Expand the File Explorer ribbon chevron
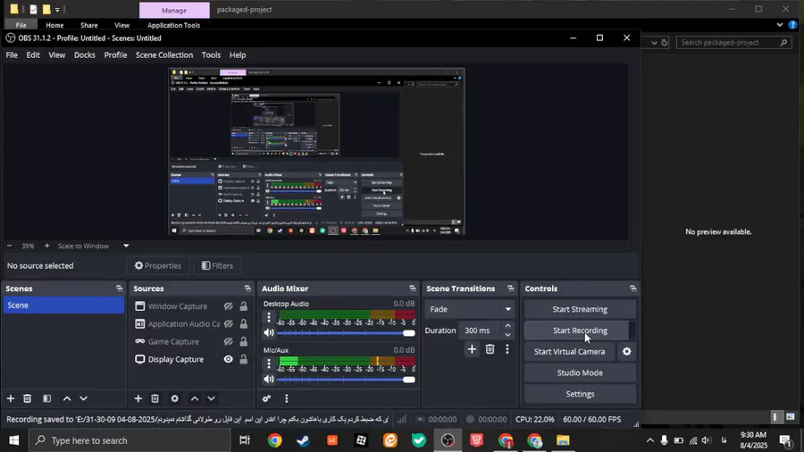 coord(779,25)
